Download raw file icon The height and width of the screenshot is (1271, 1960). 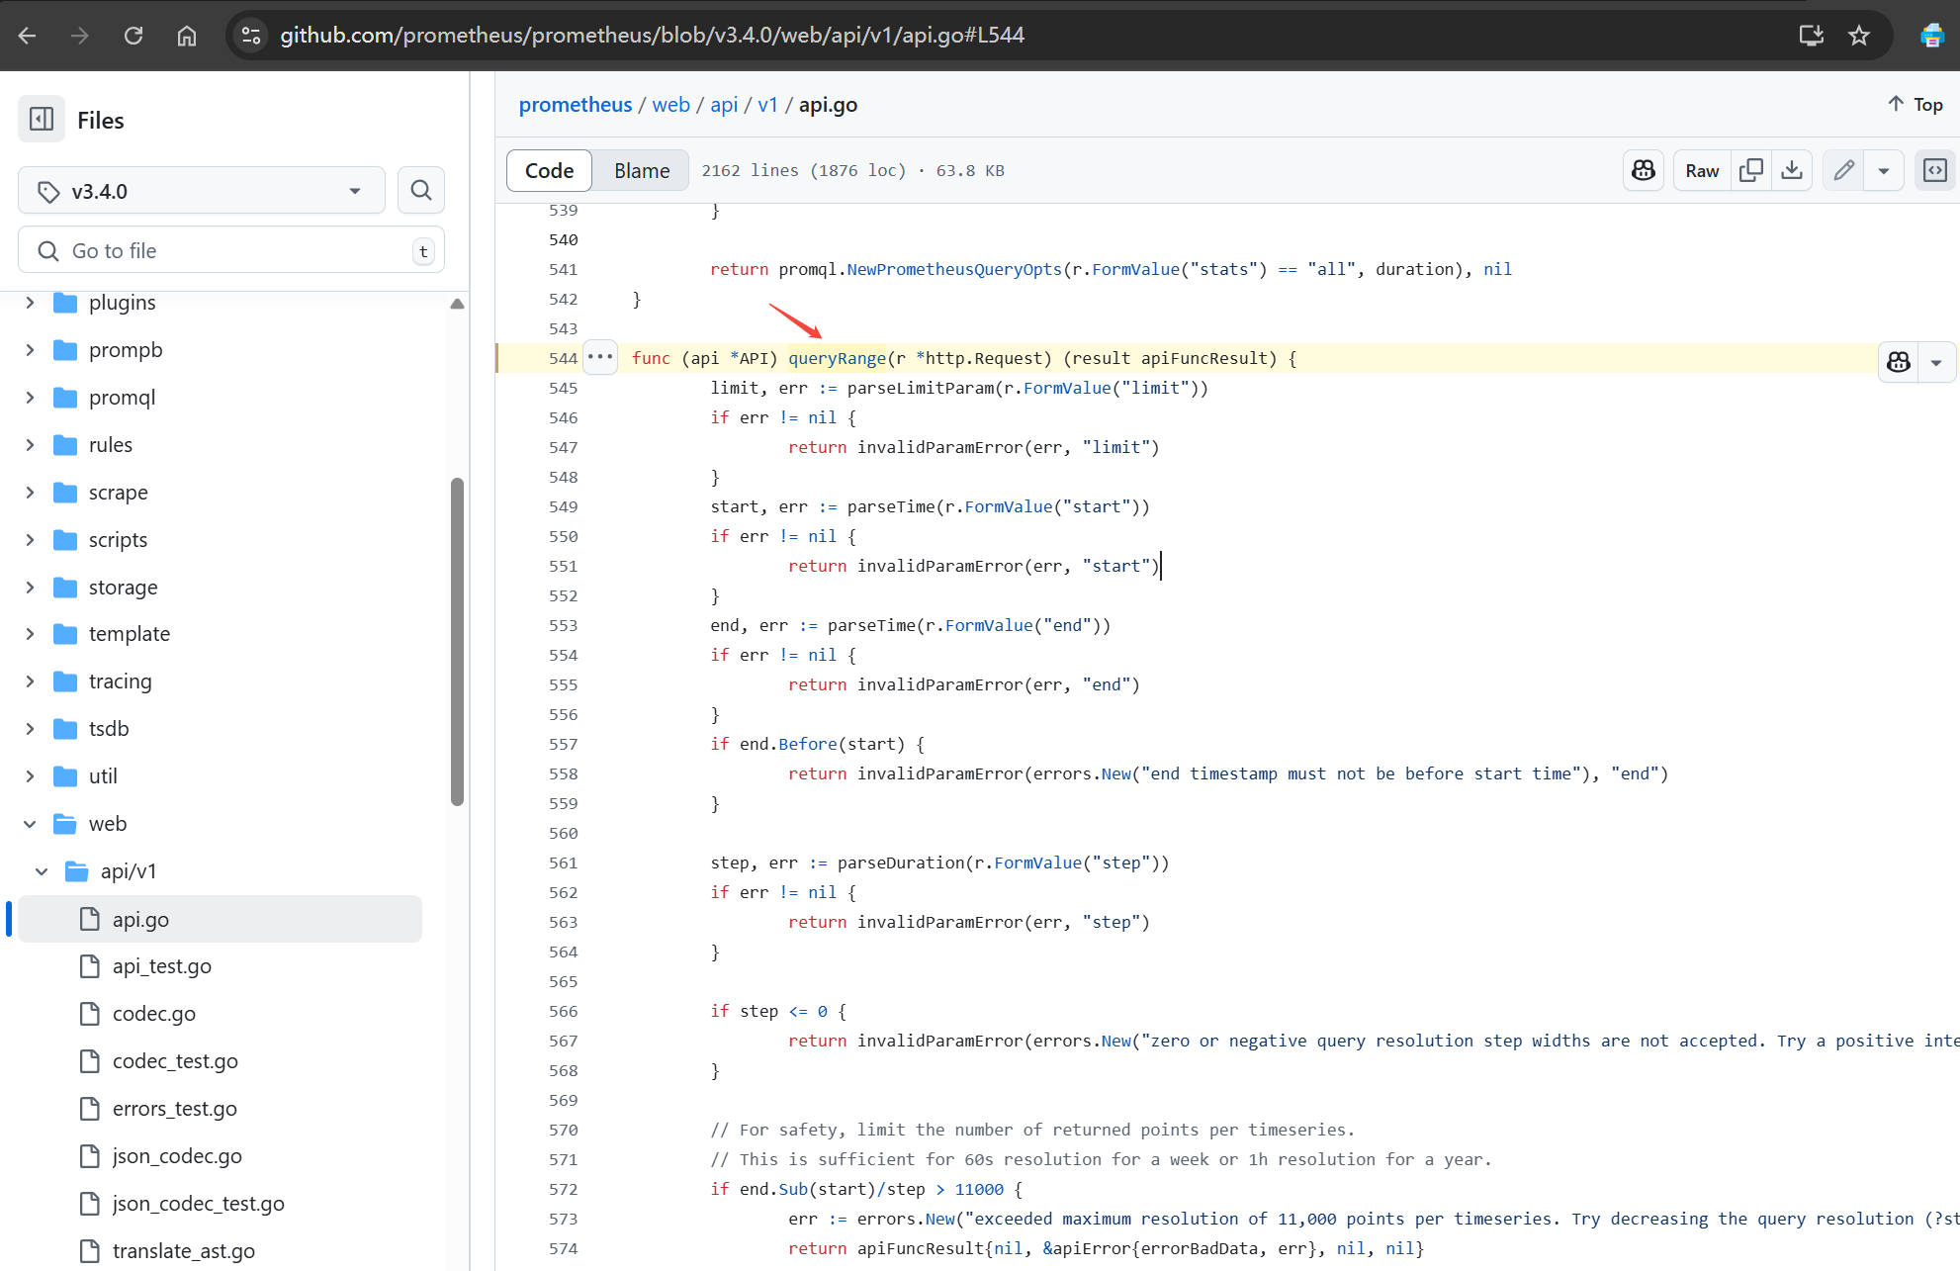pos(1792,171)
